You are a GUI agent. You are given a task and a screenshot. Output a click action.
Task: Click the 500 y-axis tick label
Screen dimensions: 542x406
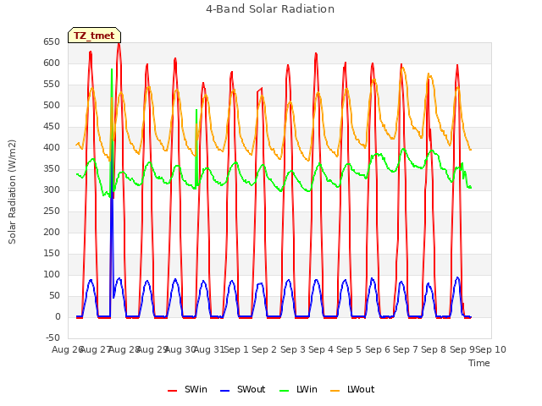coord(52,105)
